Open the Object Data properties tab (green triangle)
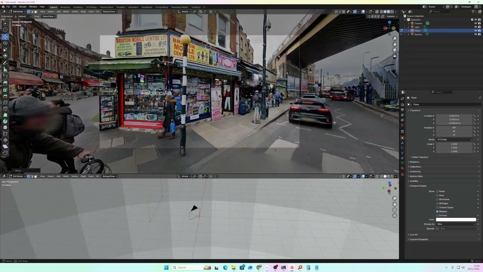 tap(402, 163)
